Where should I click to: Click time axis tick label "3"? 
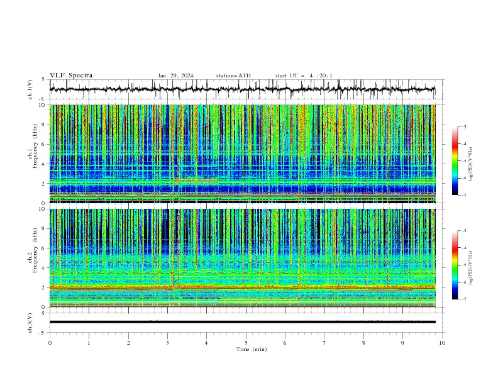[x=167, y=343]
